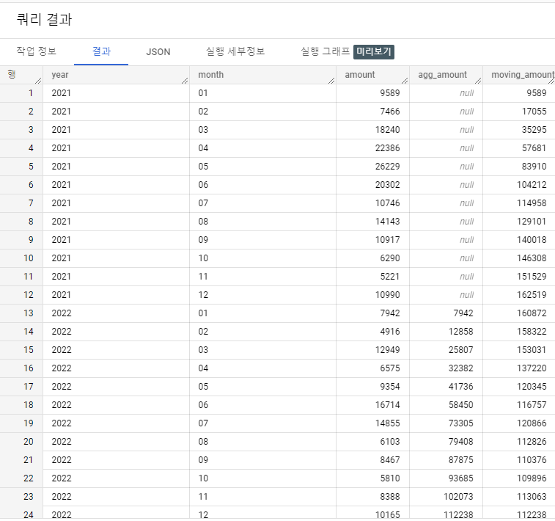Click the 미리보기 badge
555x521 pixels.
374,51
